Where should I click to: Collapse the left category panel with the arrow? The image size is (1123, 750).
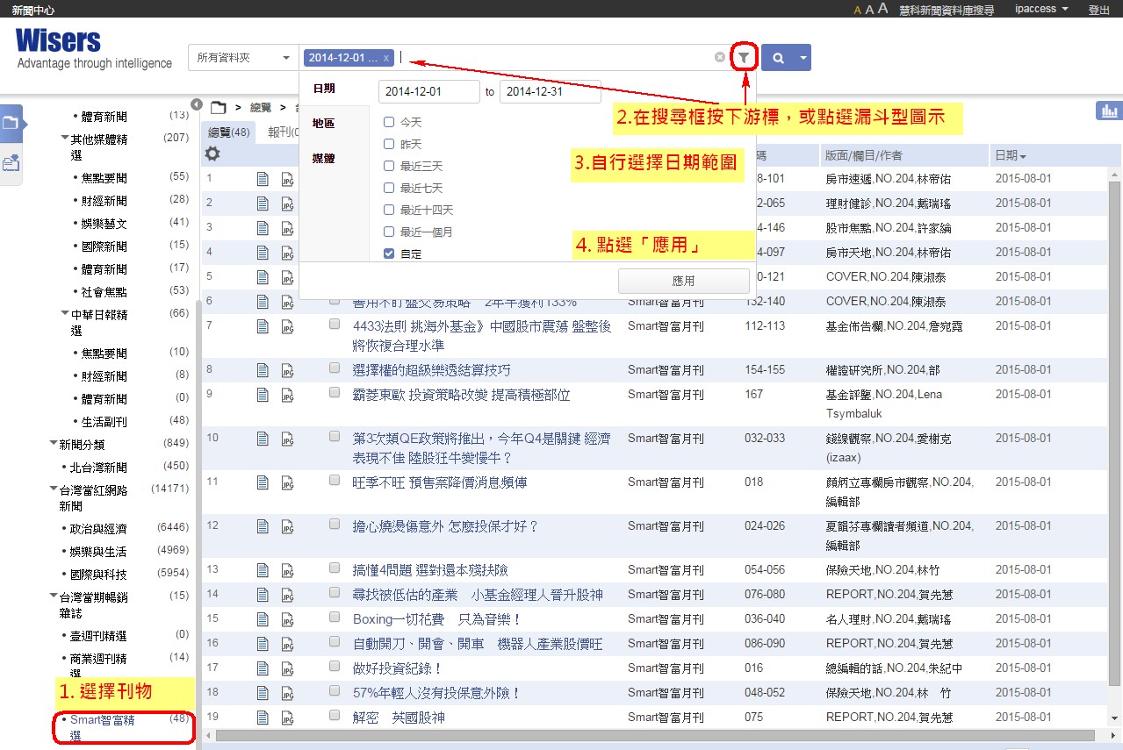click(197, 104)
